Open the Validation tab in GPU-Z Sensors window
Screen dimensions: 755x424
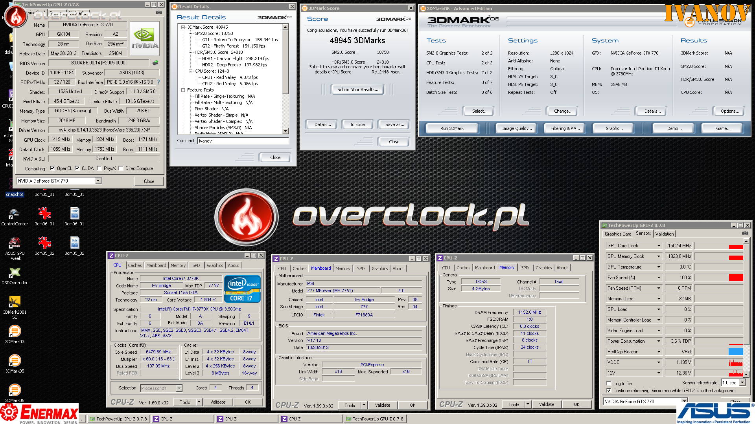pyautogui.click(x=665, y=234)
